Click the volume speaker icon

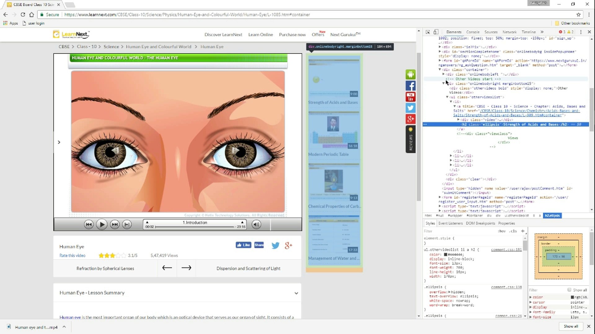256,225
